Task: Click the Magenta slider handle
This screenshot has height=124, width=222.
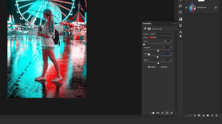Action: [158, 51]
